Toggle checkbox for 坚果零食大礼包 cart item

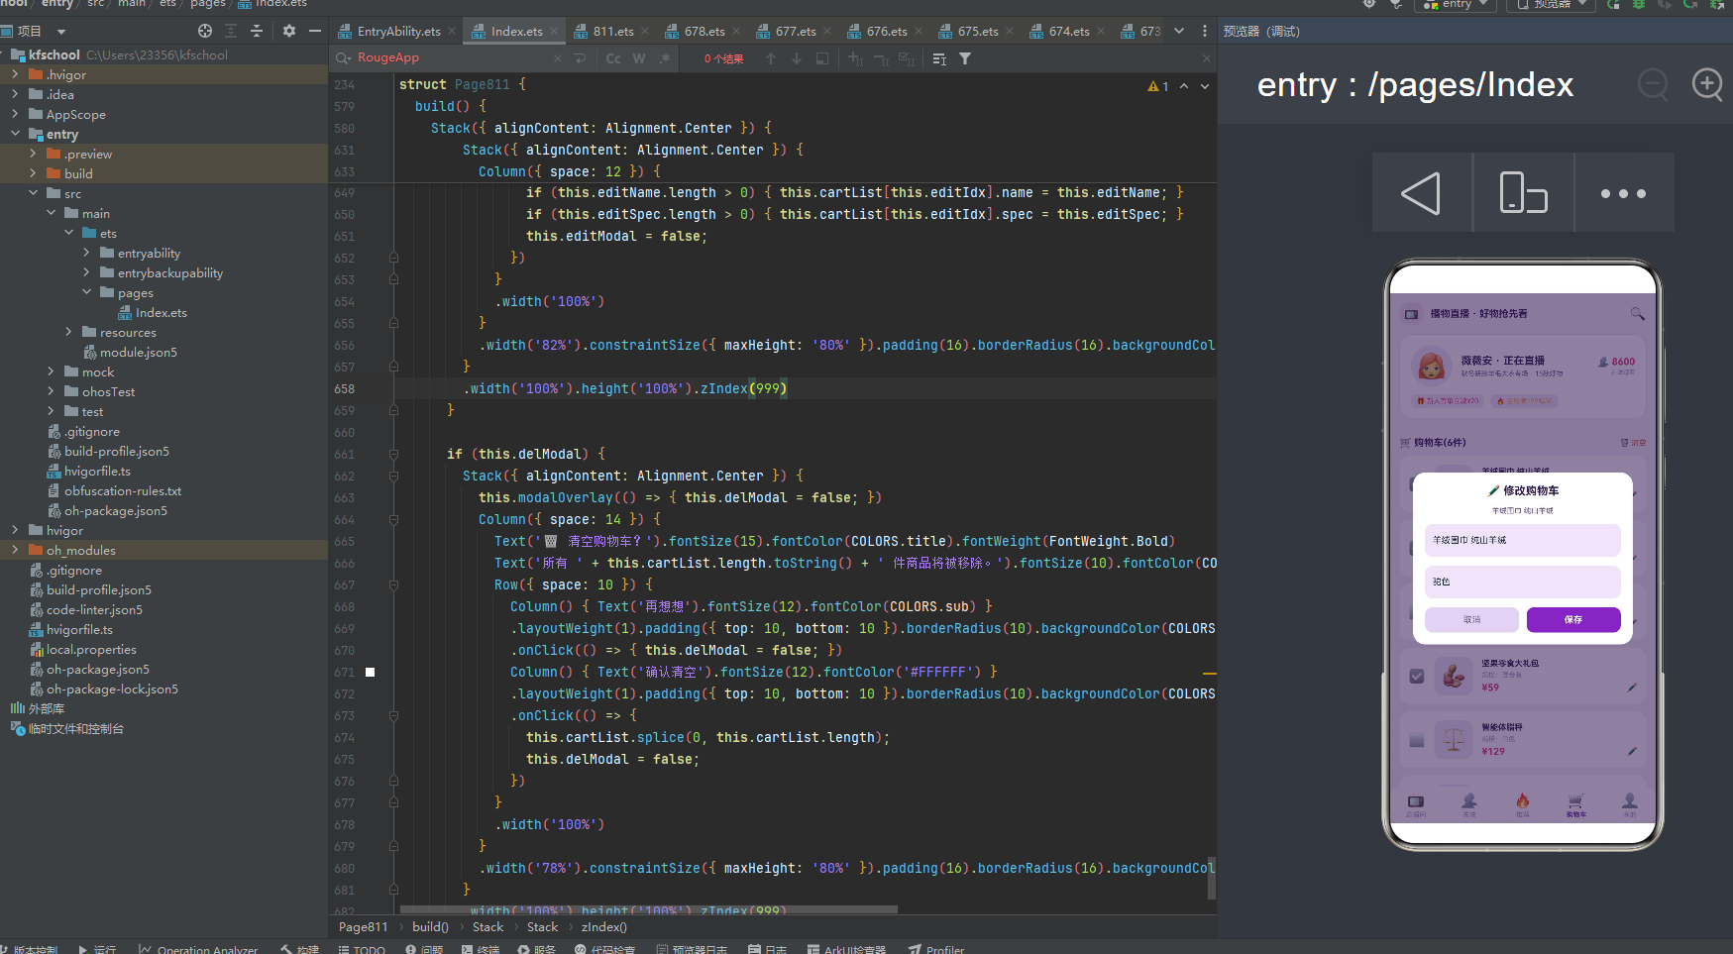[x=1417, y=677]
